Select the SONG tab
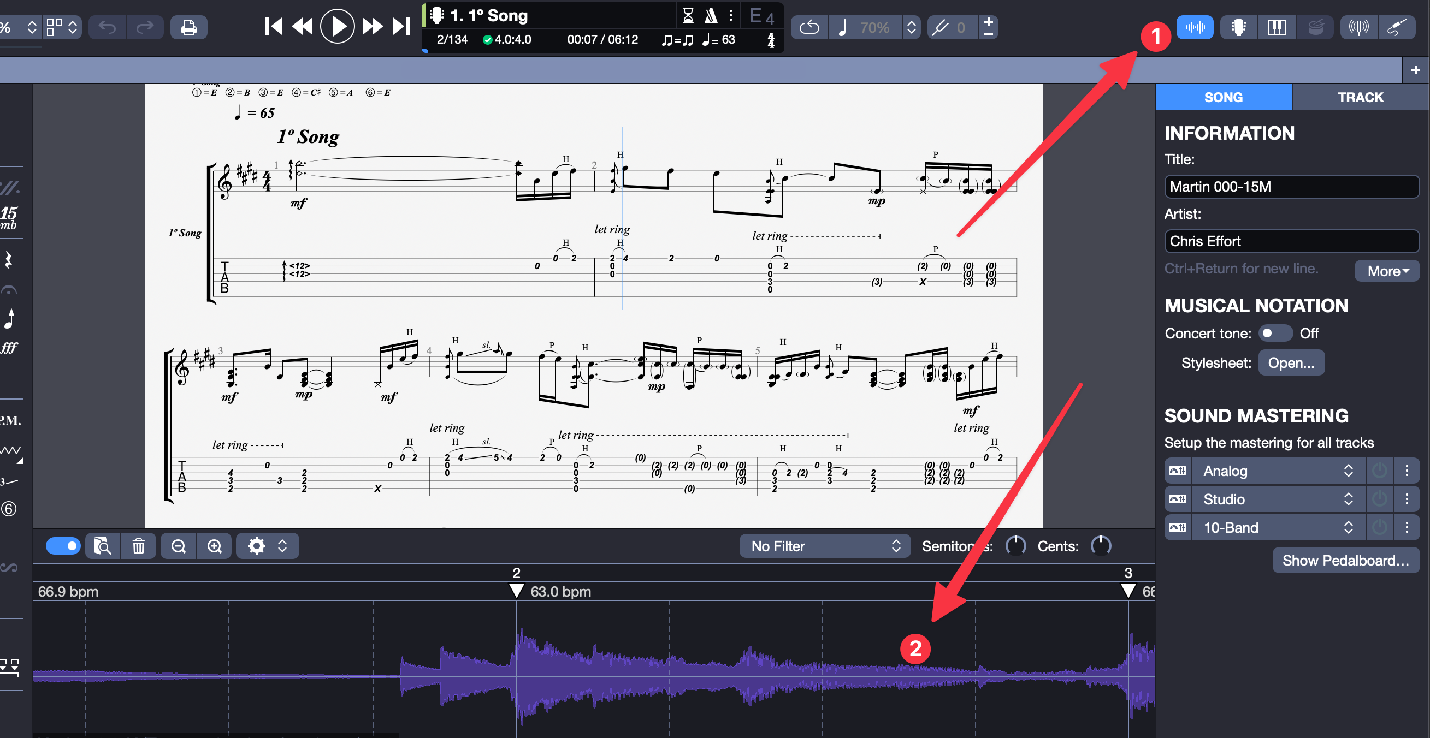The width and height of the screenshot is (1430, 738). [1224, 97]
